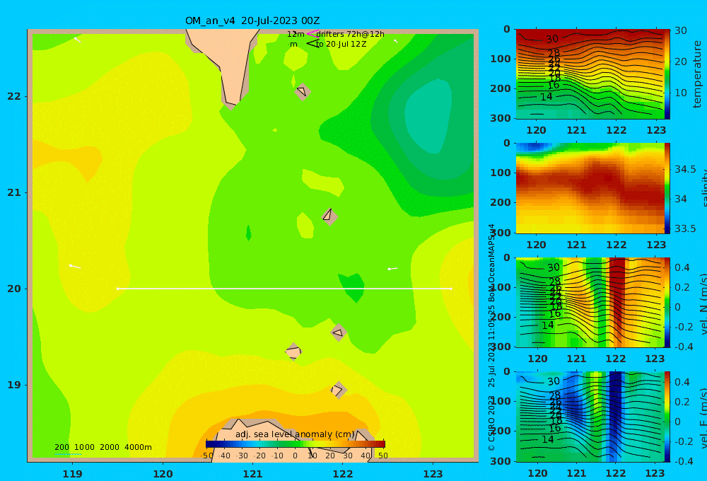This screenshot has height=481, width=707.
Task: Click the 'adj. sea level anomaly (cm)' caption
Action: (295, 434)
